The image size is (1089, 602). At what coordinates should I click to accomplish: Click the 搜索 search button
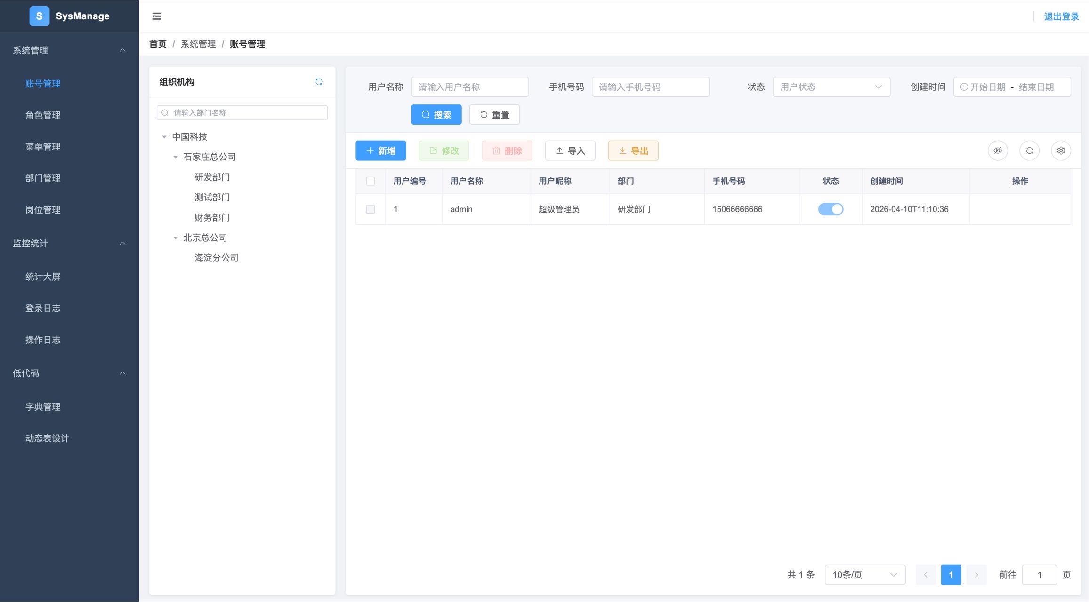click(x=436, y=114)
